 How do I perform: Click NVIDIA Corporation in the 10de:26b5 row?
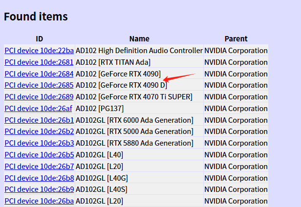point(236,154)
